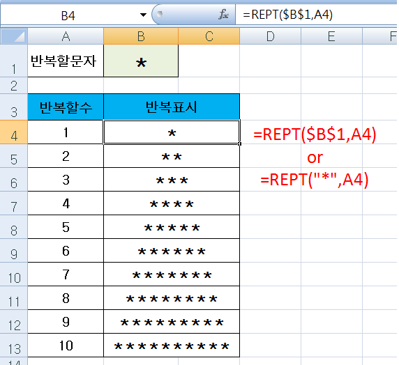
Task: Select row 3 header
Action: [14, 107]
